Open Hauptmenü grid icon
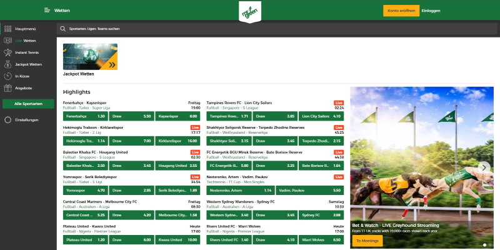The image size is (500, 250). [x=8, y=29]
